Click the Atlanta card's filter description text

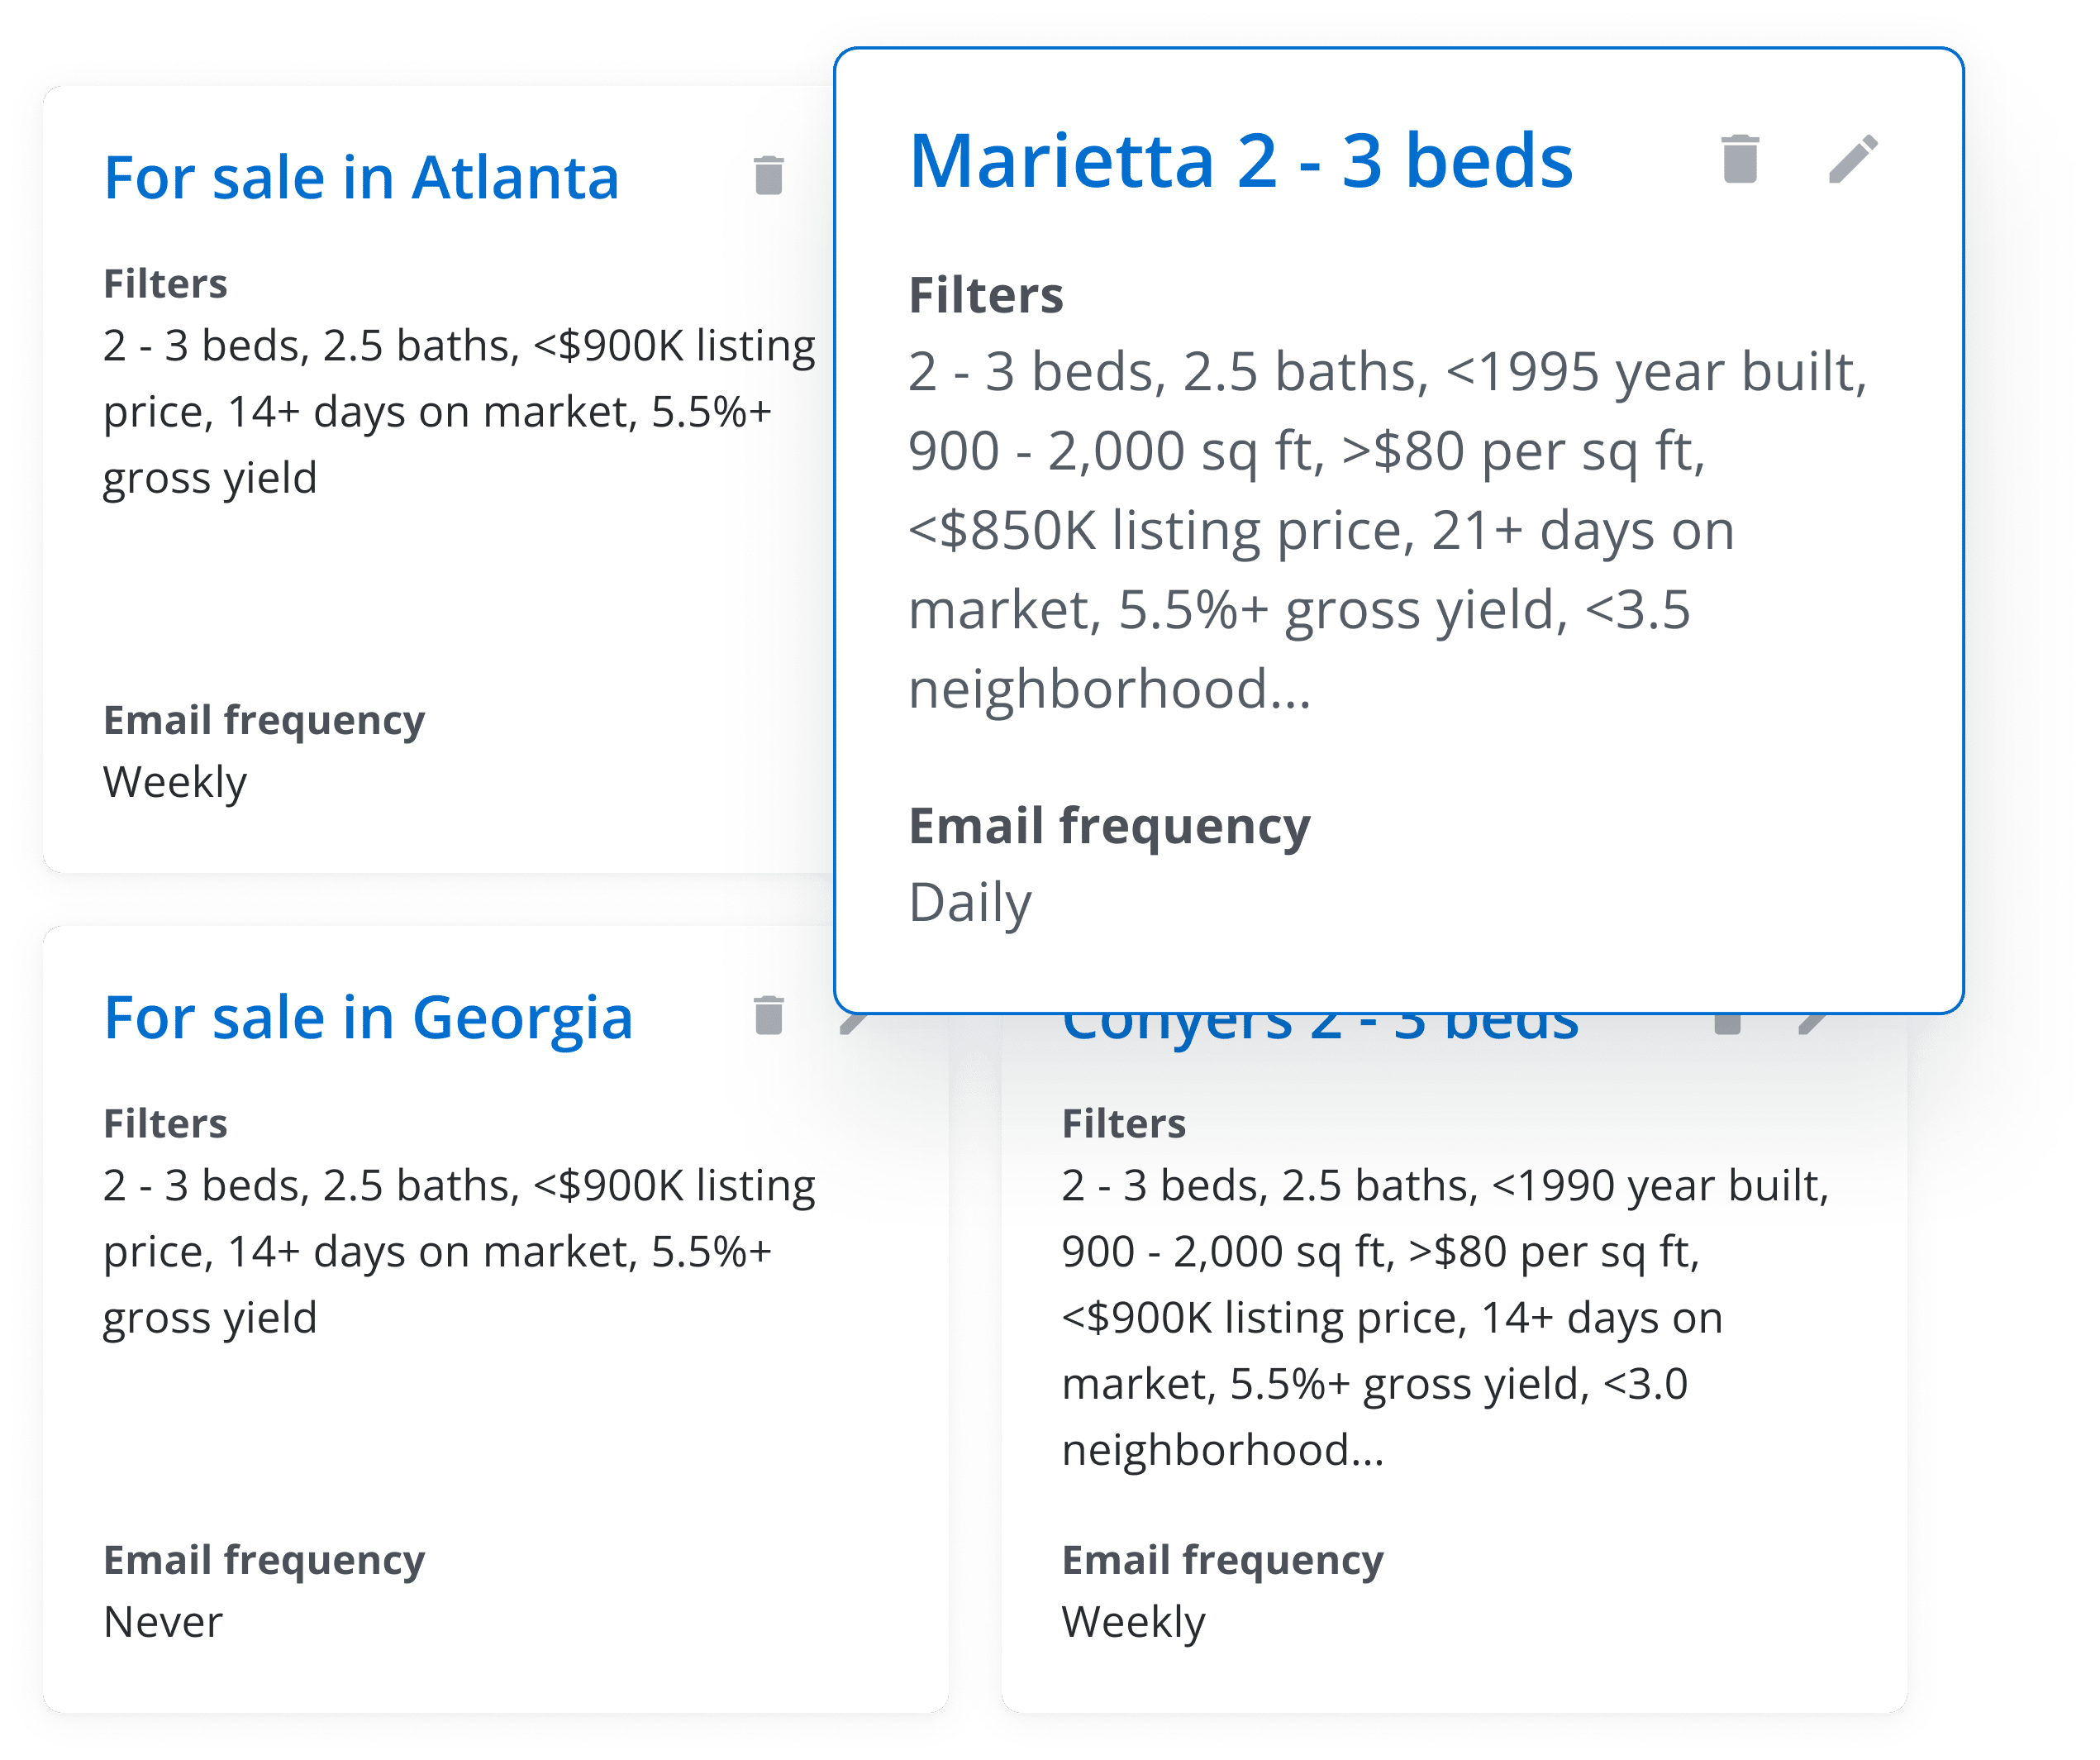[458, 411]
